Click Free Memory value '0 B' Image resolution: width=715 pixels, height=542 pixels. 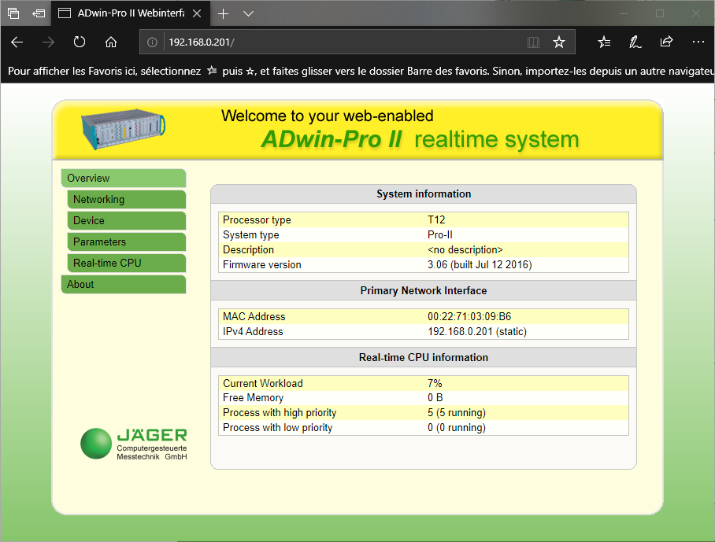point(435,397)
